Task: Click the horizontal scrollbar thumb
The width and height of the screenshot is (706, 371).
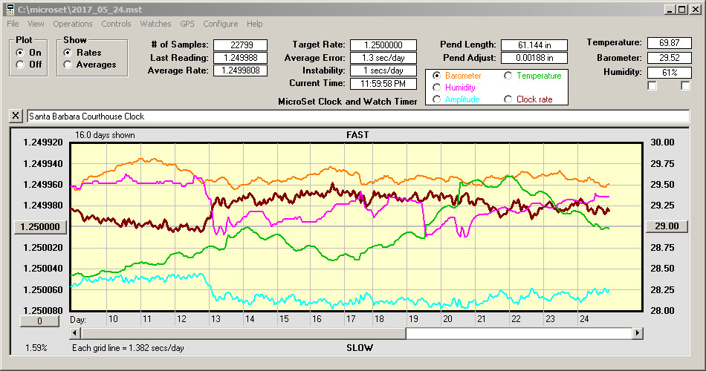Action: [x=243, y=333]
